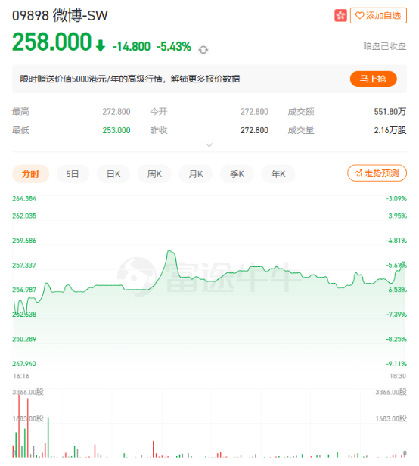Add stock to watchlist with 添加自选
The image size is (419, 466).
(x=378, y=15)
